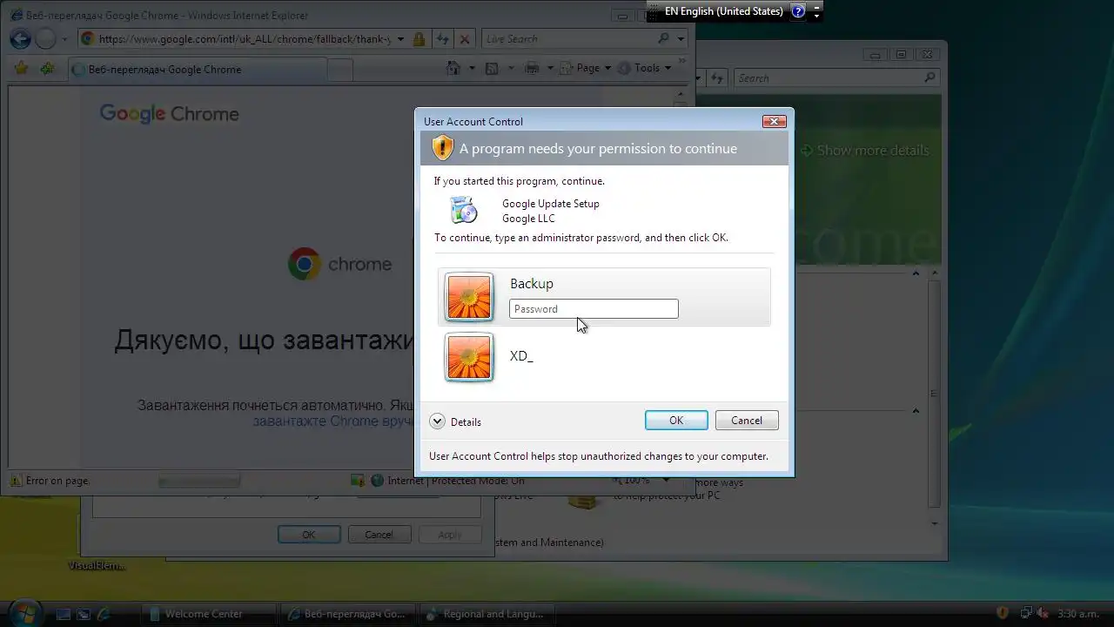Click the Backup account picture tile
This screenshot has height=627, width=1114.
click(x=469, y=297)
